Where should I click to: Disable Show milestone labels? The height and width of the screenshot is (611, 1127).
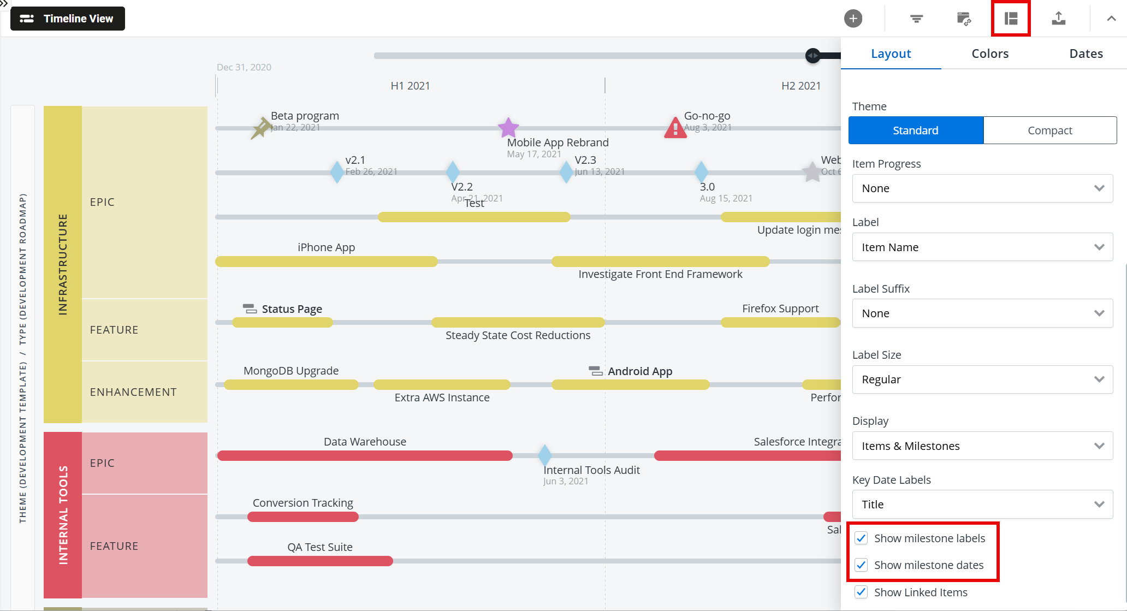[x=861, y=538]
